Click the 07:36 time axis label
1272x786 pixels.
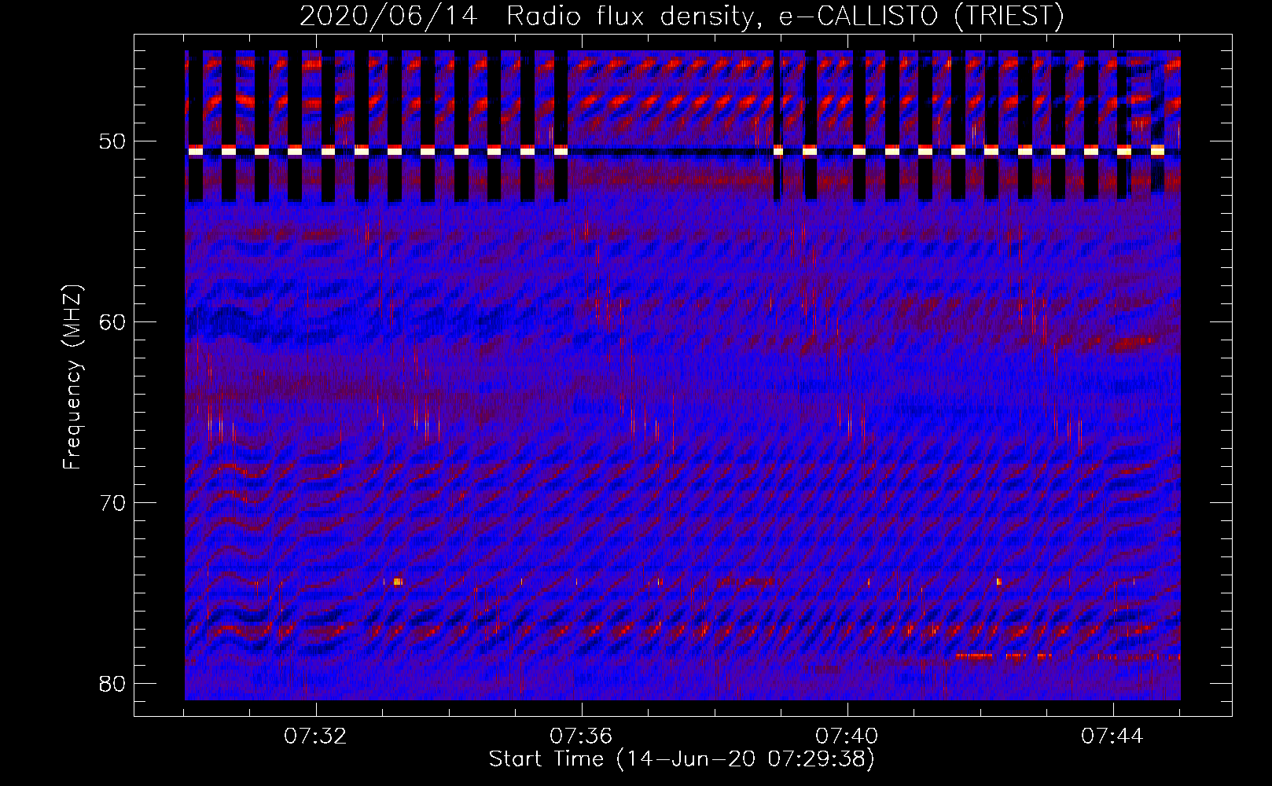[x=581, y=736]
